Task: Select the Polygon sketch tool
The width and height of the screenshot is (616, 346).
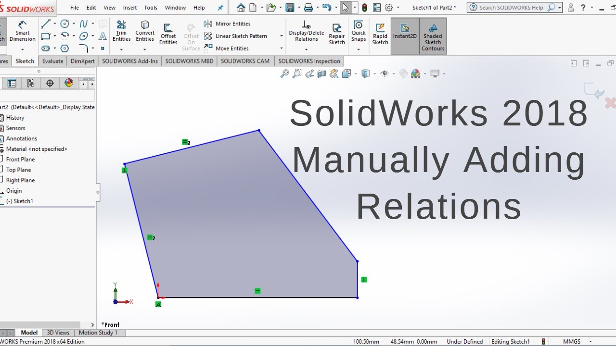Action: click(x=64, y=49)
